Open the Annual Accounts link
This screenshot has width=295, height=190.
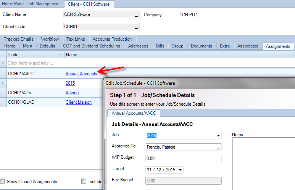pos(81,74)
